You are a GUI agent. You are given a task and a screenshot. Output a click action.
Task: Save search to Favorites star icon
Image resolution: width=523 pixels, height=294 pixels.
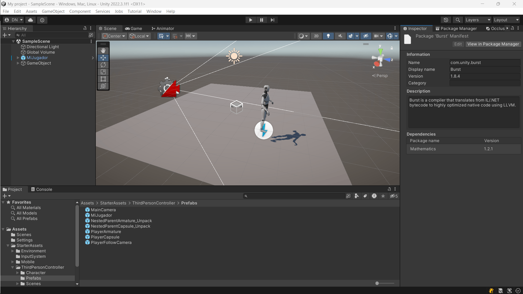[x=383, y=196]
